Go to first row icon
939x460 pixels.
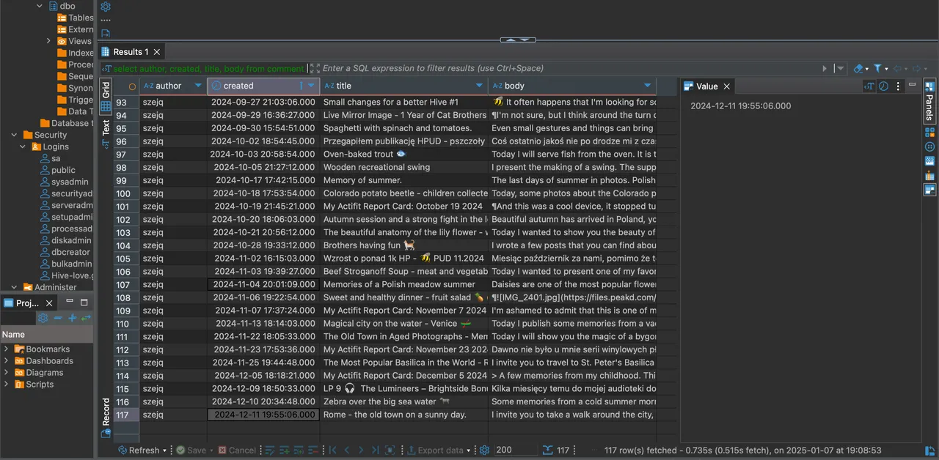tap(333, 450)
